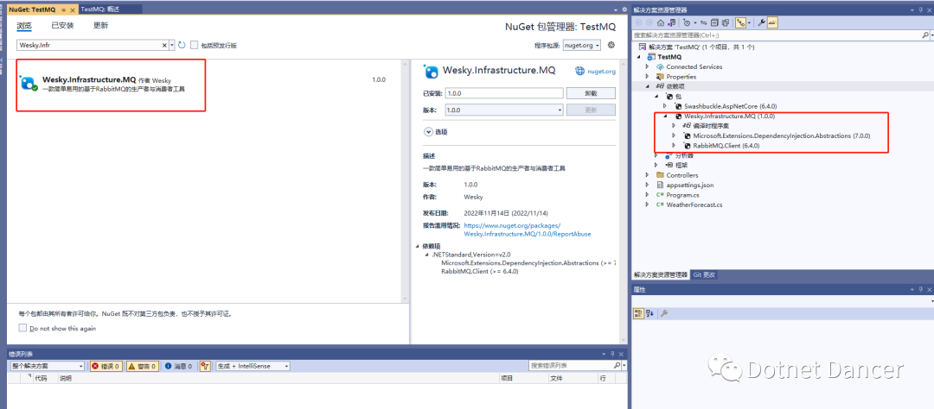The height and width of the screenshot is (409, 934).
Task: Open NuGet settings gear icon
Action: 611,45
